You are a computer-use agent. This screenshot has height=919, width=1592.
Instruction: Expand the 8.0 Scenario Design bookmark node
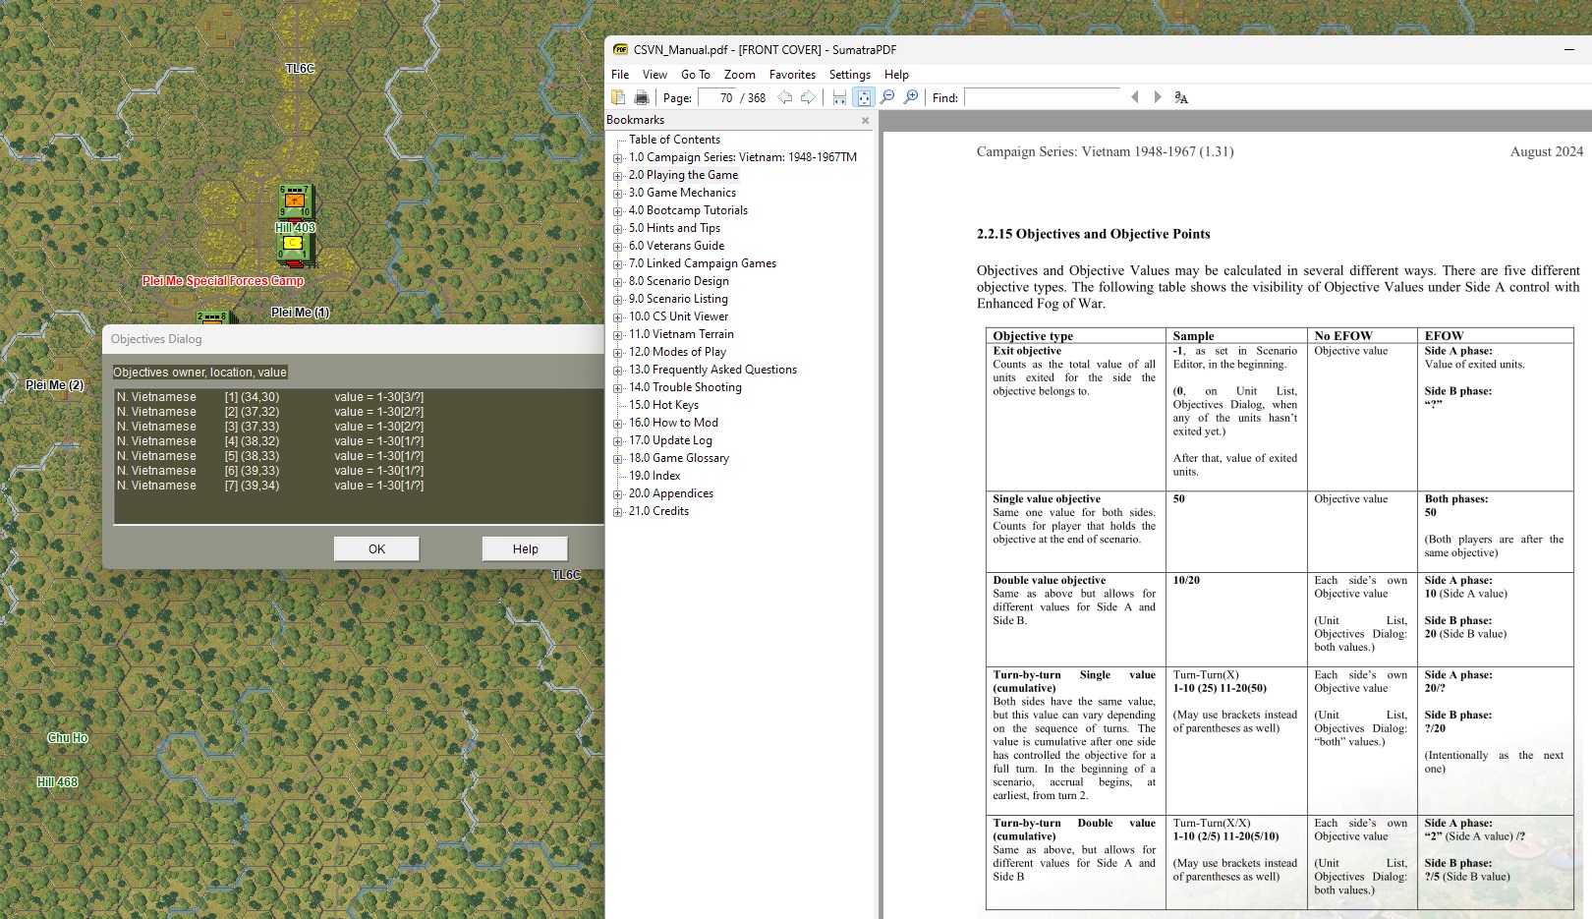pos(618,282)
